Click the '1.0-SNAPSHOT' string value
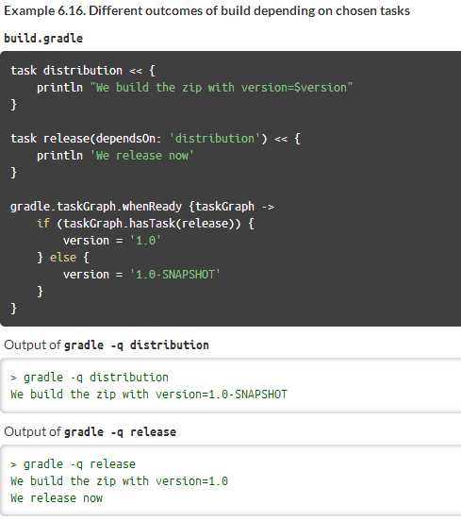Image resolution: width=461 pixels, height=521 pixels. point(175,275)
